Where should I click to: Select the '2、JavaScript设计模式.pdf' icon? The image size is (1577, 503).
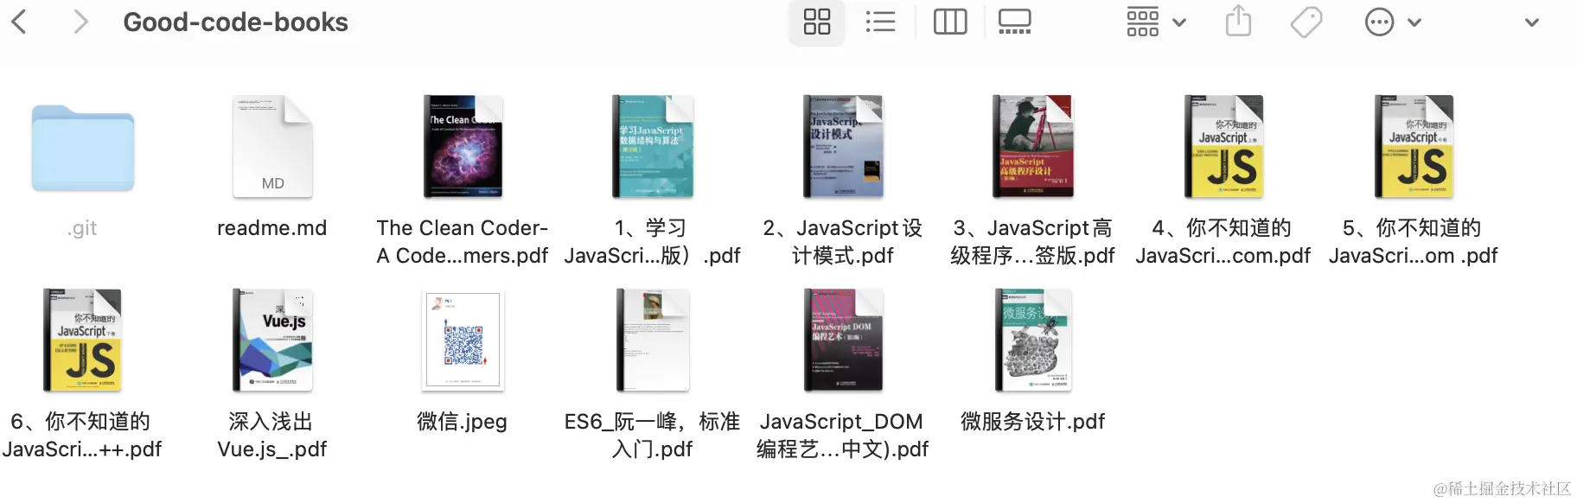843,147
